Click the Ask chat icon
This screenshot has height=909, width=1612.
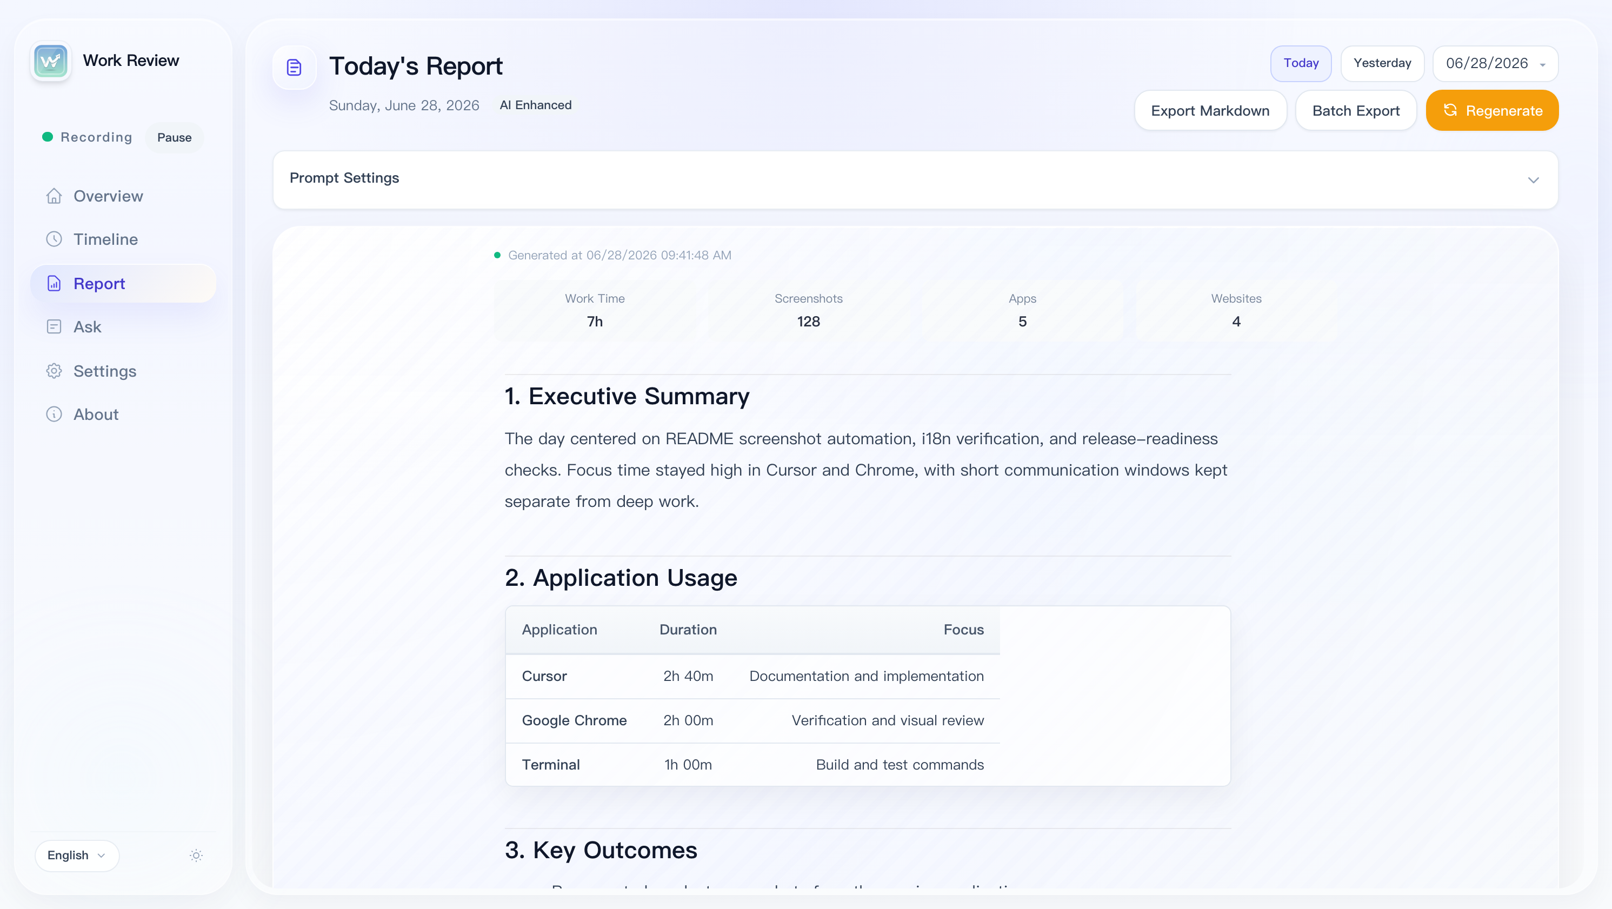click(54, 326)
